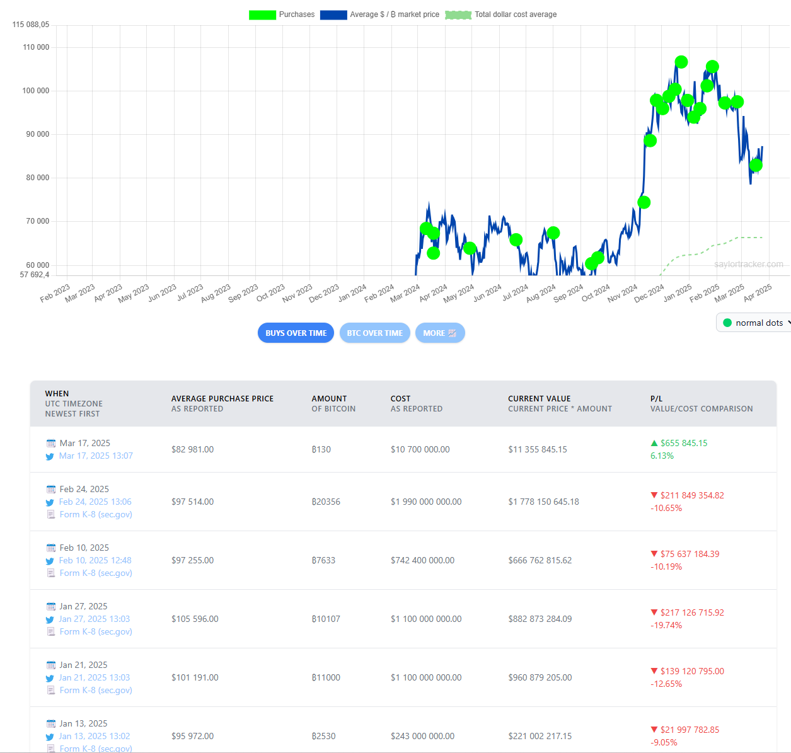Click the green Purchases color swatch in legend
791x753 pixels.
(x=262, y=14)
